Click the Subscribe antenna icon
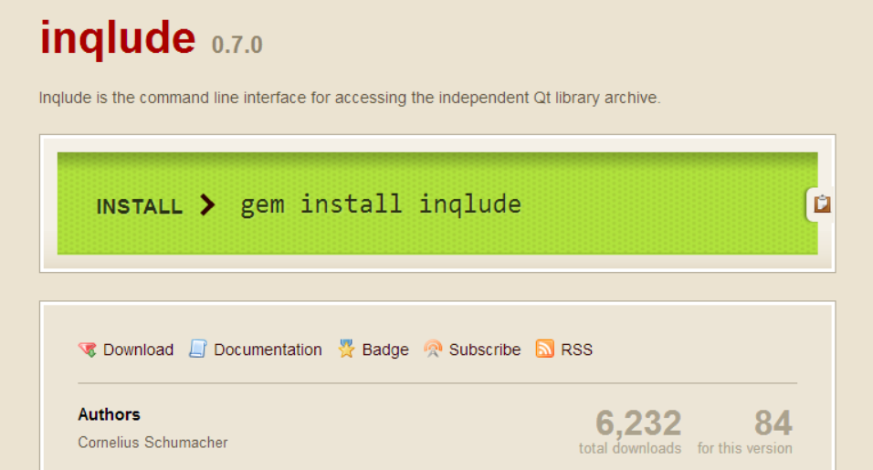The width and height of the screenshot is (873, 470). (x=433, y=349)
